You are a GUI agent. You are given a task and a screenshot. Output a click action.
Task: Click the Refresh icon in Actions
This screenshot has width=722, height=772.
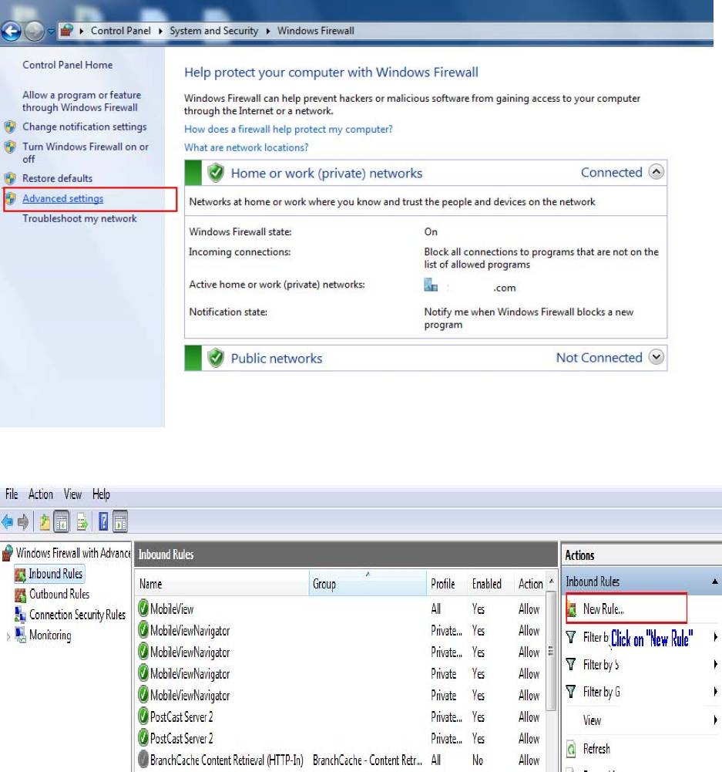(571, 750)
